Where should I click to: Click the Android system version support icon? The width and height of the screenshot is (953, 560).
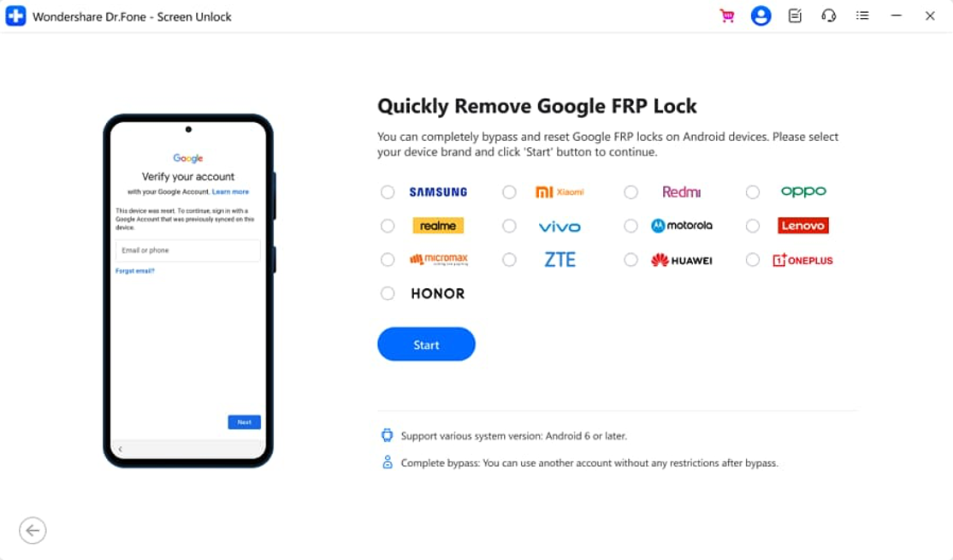click(386, 435)
